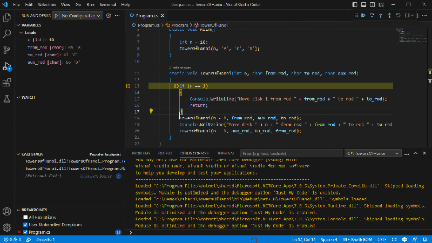Open stop button dropdown arrow in debug toolbar

[x=413, y=16]
